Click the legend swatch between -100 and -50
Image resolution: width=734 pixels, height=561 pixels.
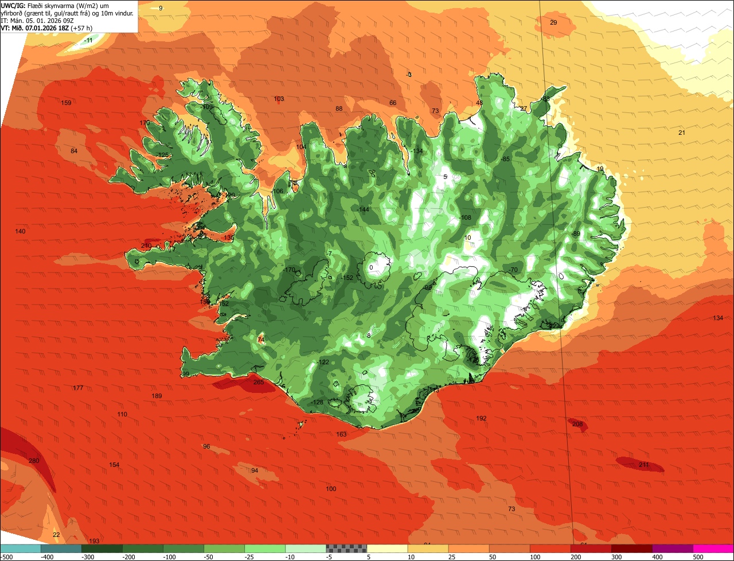(x=183, y=548)
